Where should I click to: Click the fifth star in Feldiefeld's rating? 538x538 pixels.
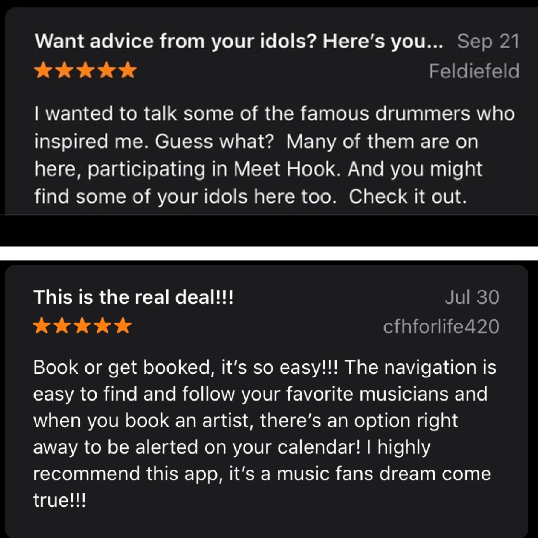pos(128,70)
